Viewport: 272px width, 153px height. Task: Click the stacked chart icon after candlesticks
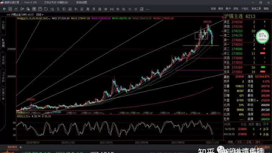[28, 9]
